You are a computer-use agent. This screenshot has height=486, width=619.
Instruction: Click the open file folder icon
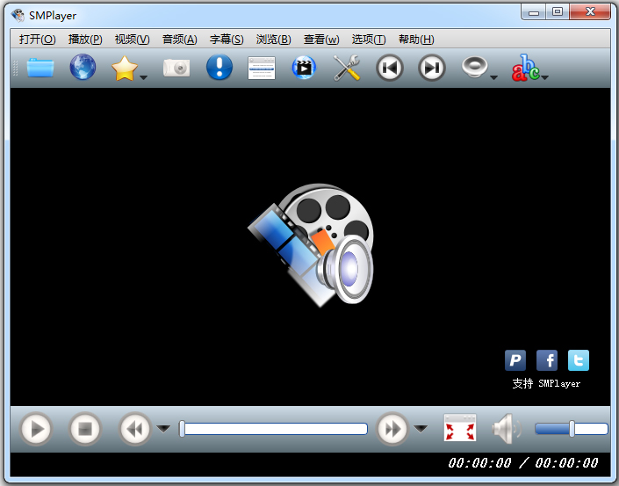coord(40,68)
